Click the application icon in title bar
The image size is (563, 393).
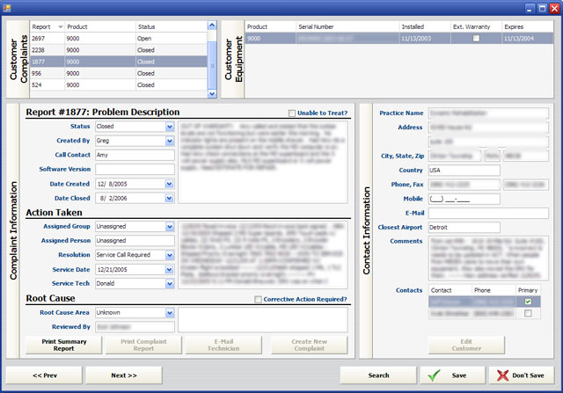[x=10, y=8]
